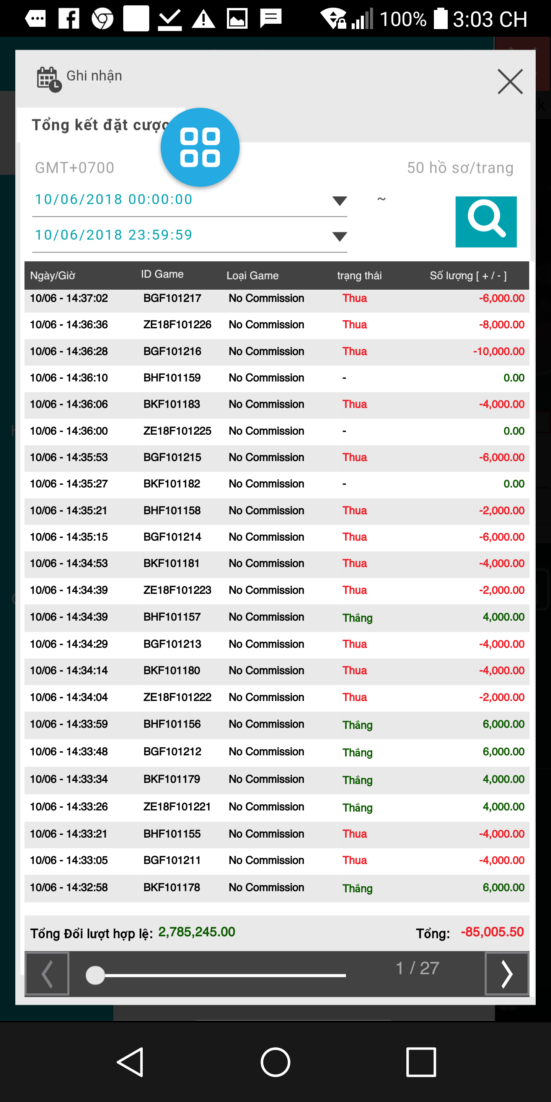Viewport: 551px width, 1102px height.
Task: Expand the start date dropdown arrow
Action: tap(339, 201)
